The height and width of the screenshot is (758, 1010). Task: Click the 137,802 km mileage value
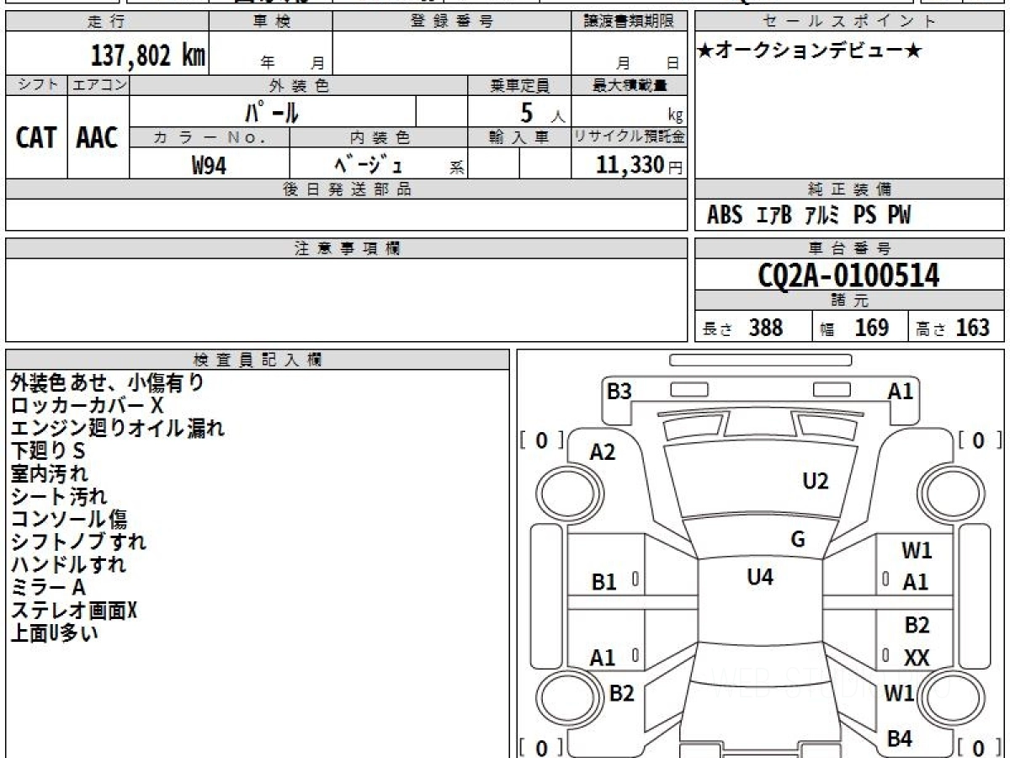tap(147, 56)
